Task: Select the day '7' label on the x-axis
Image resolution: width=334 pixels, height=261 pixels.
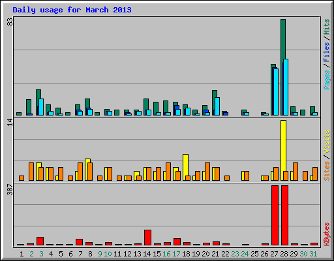Action: pos(80,254)
